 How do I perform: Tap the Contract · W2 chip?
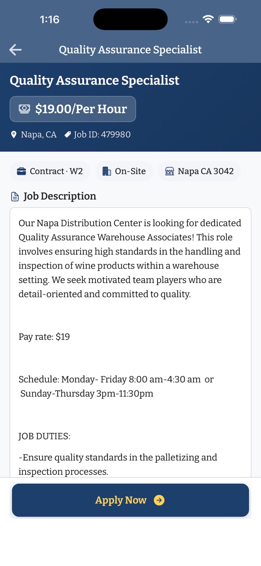coord(50,171)
